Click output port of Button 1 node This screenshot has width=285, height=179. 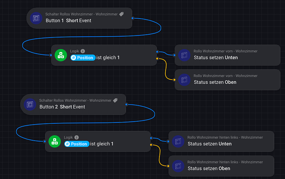pyautogui.click(x=133, y=18)
